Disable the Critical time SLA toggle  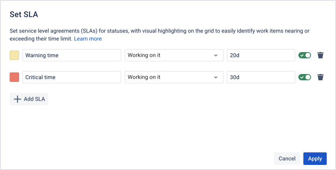[x=305, y=77]
